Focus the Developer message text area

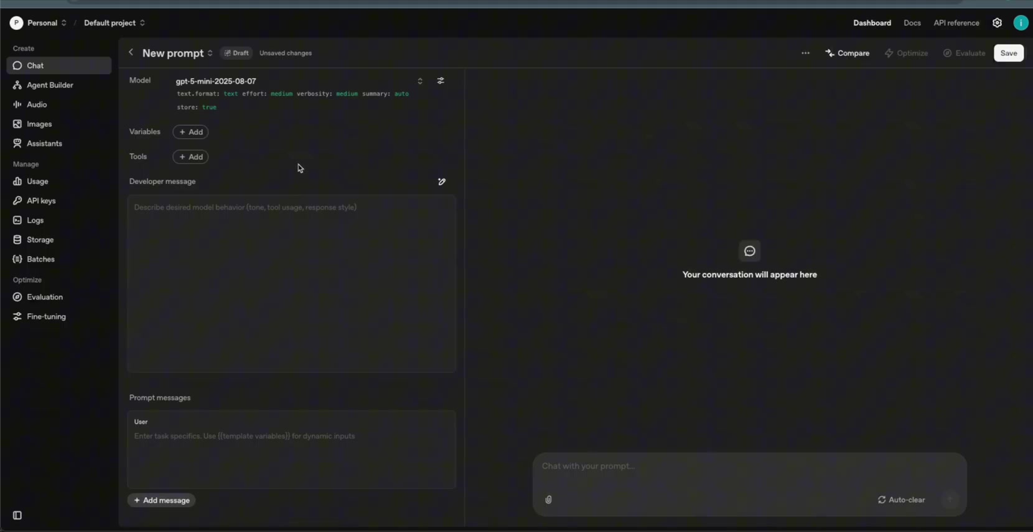(x=292, y=283)
